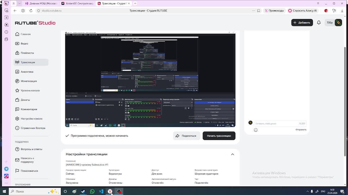Screen dimensions: 348x195
Task: Click the Категория value Видеоигры
Action: click(x=115, y=174)
